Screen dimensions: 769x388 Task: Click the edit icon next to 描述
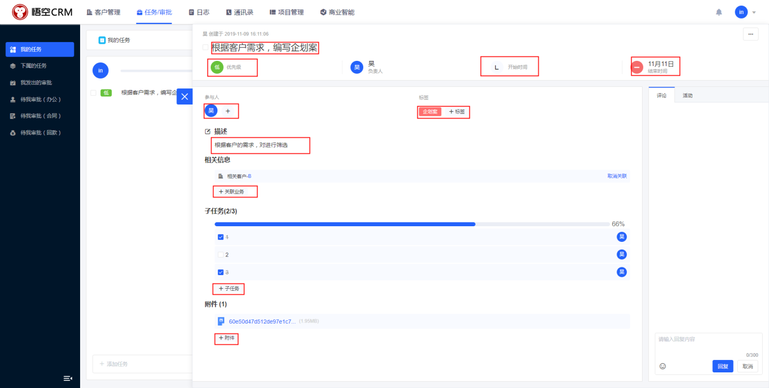tap(208, 132)
